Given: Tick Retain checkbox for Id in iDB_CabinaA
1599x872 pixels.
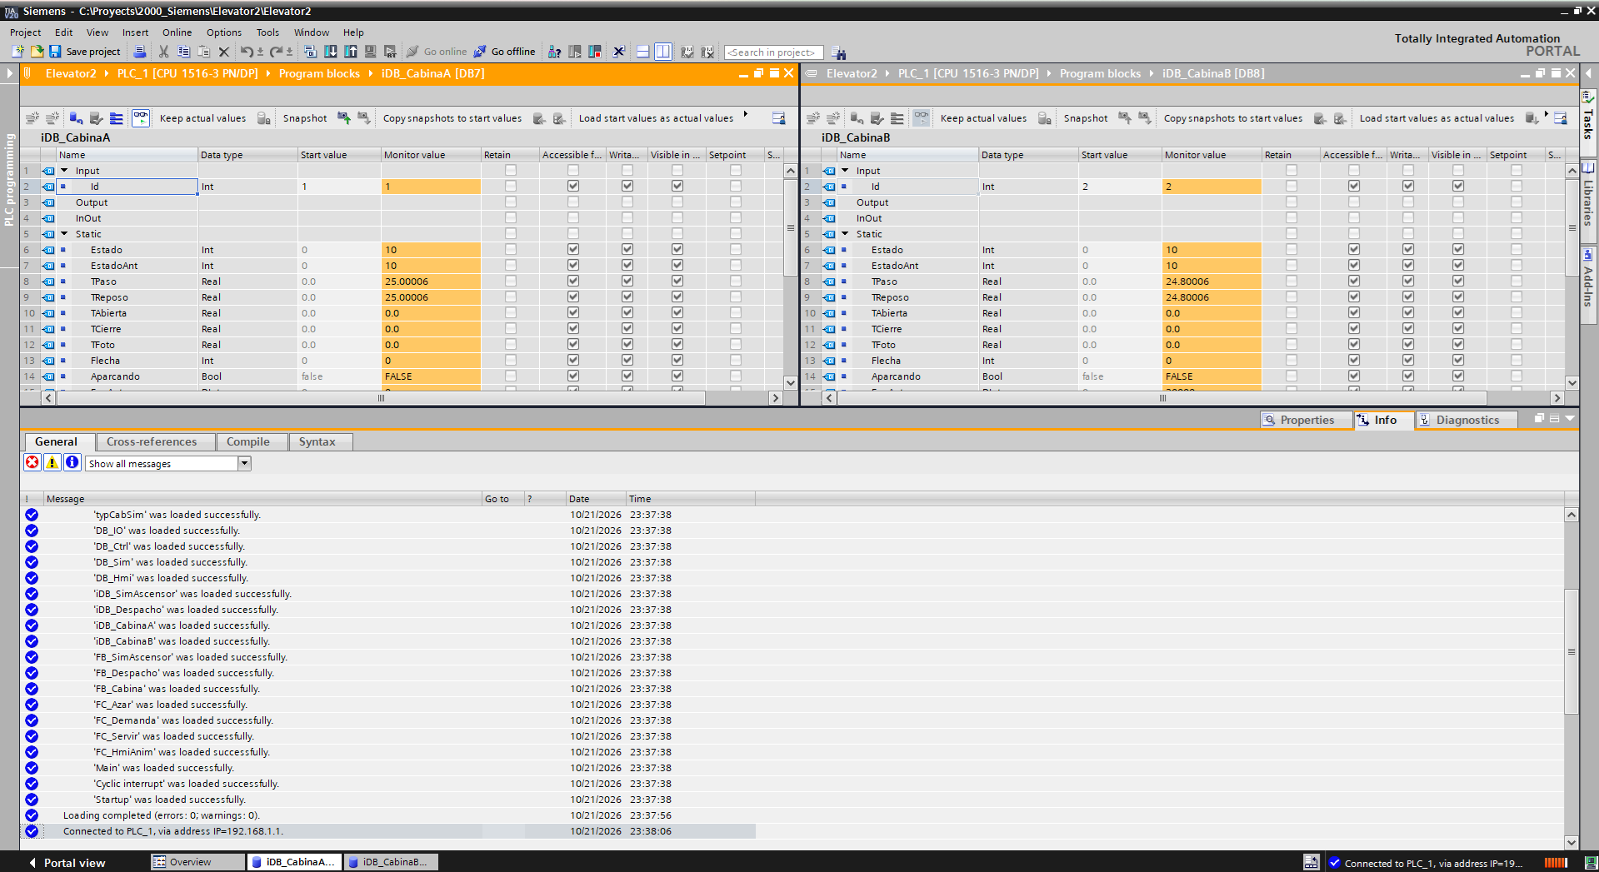Looking at the screenshot, I should 511,187.
